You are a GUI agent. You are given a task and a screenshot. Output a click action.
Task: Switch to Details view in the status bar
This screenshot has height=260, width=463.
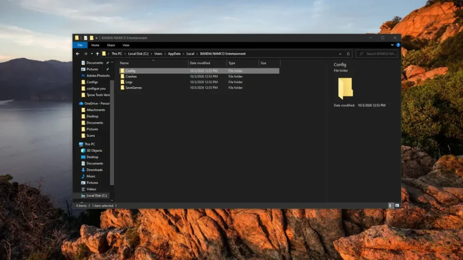tap(390, 206)
